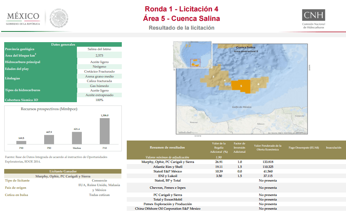Click the México Gobierno de la República logo
Image resolution: width=346 pixels, height=218 pixels.
(x=23, y=19)
